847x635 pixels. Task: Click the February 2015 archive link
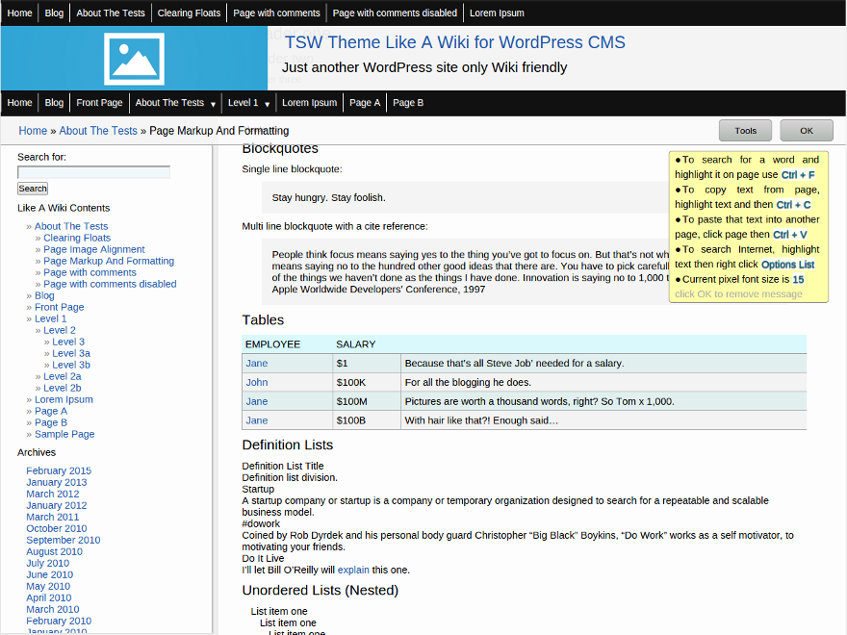tap(59, 470)
